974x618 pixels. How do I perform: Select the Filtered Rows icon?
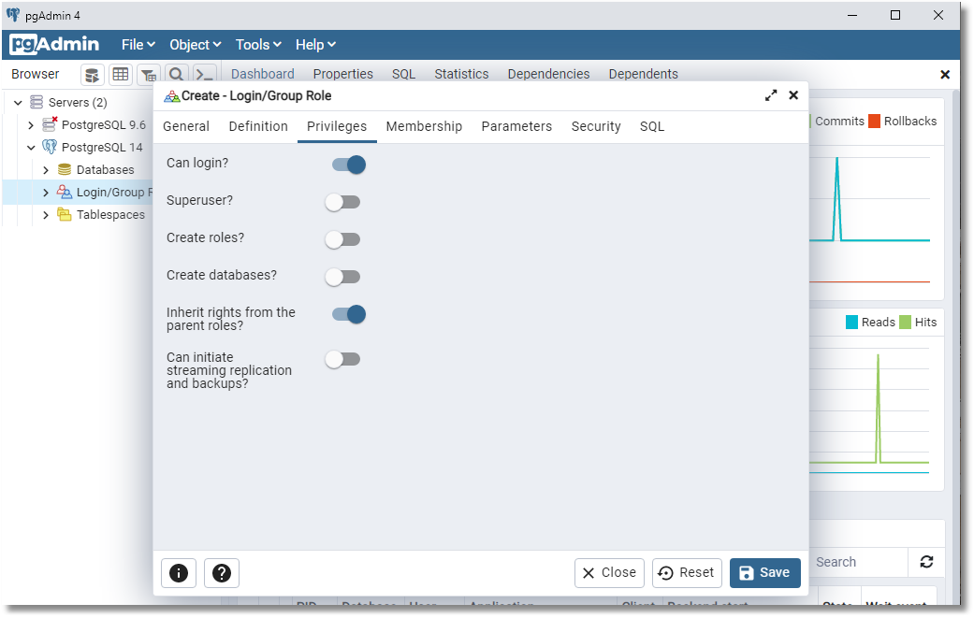pos(148,74)
